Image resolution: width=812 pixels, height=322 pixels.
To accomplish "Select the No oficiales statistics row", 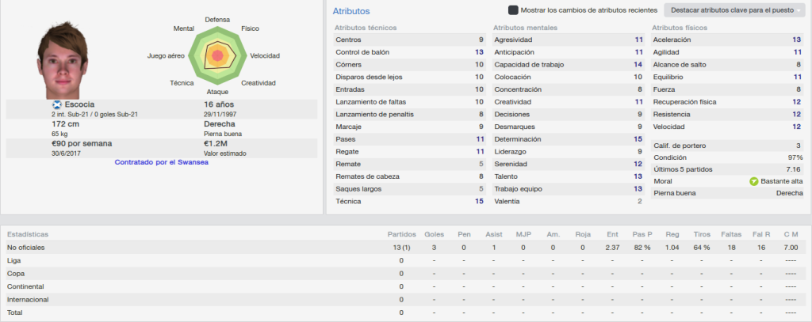I will pos(405,248).
